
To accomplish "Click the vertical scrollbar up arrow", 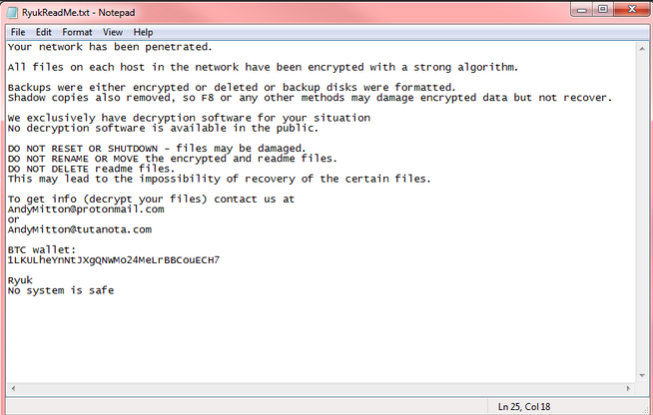I will (642, 49).
